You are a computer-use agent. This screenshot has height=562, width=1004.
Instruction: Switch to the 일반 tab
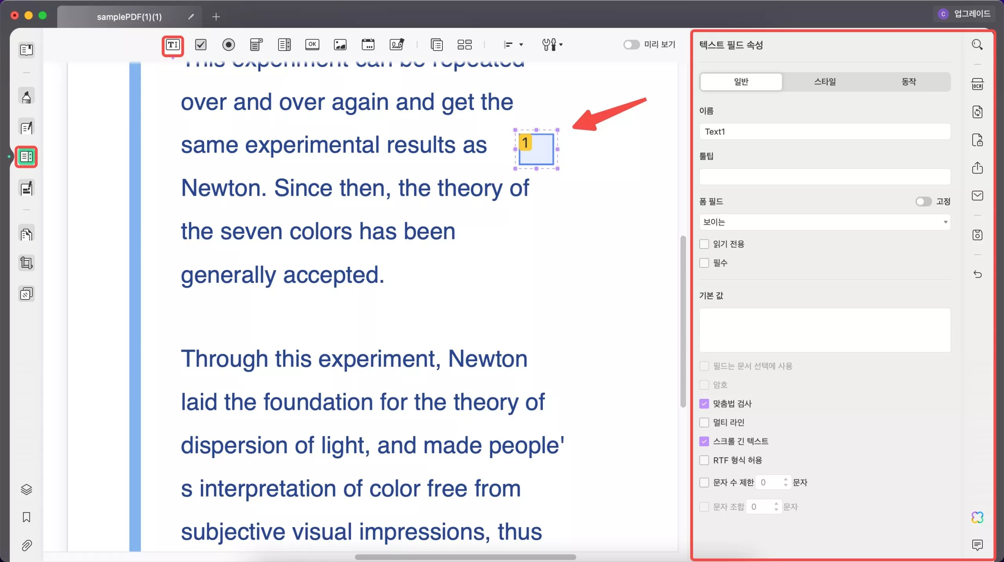coord(741,82)
